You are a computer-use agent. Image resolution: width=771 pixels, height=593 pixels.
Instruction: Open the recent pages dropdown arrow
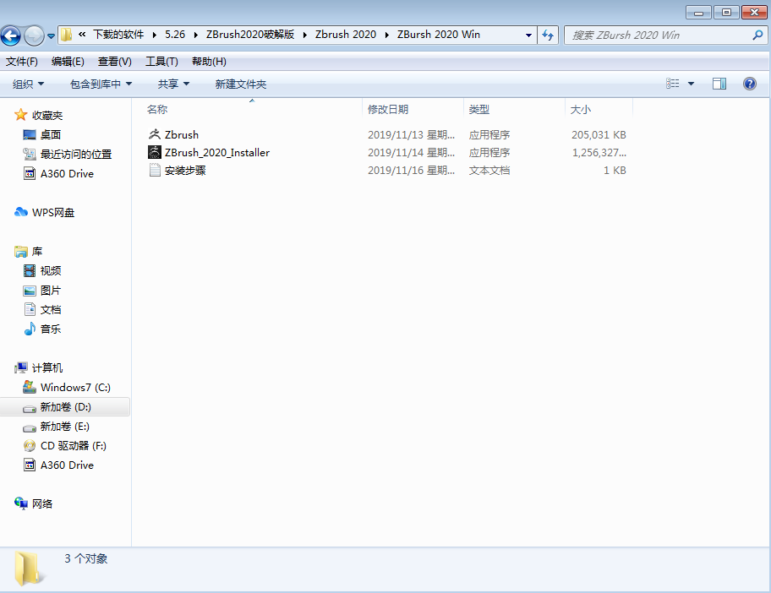pyautogui.click(x=51, y=35)
